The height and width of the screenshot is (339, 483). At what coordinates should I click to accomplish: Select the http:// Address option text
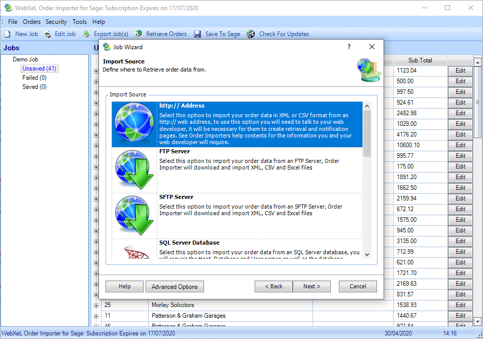182,106
